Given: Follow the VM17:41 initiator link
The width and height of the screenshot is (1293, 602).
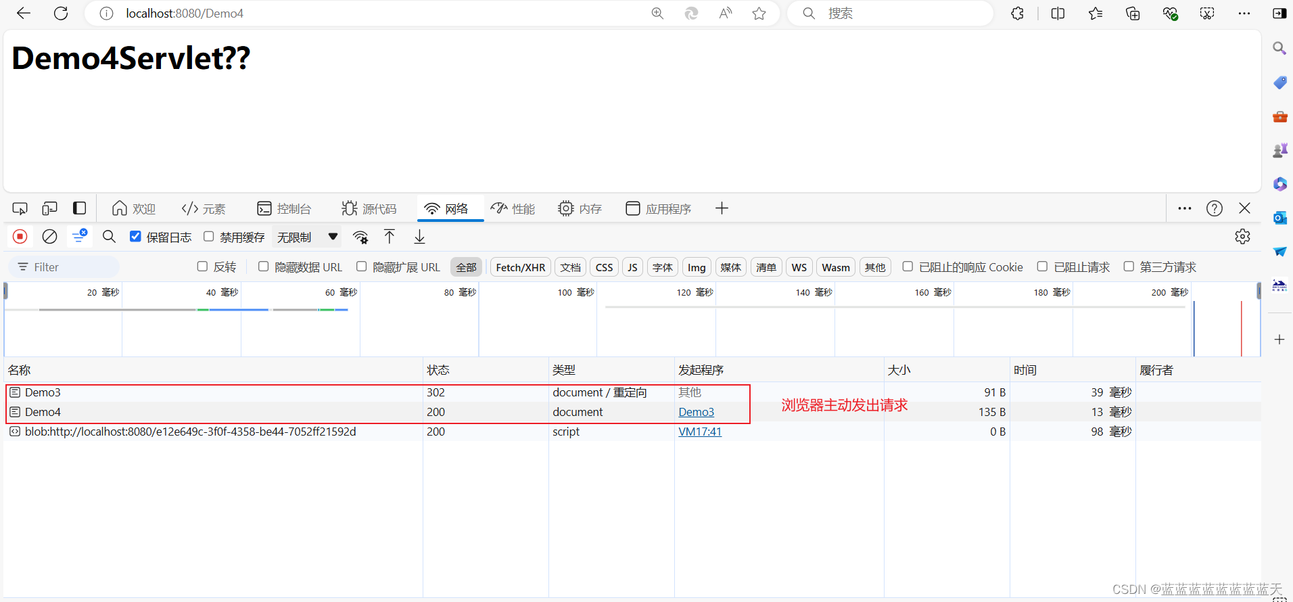Looking at the screenshot, I should click(x=700, y=432).
